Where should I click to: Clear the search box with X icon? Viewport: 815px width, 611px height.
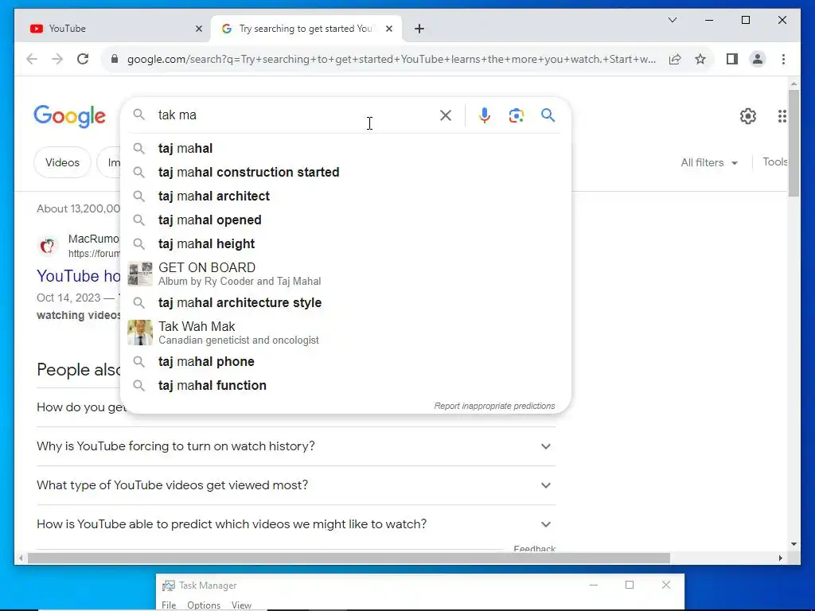pyautogui.click(x=446, y=115)
